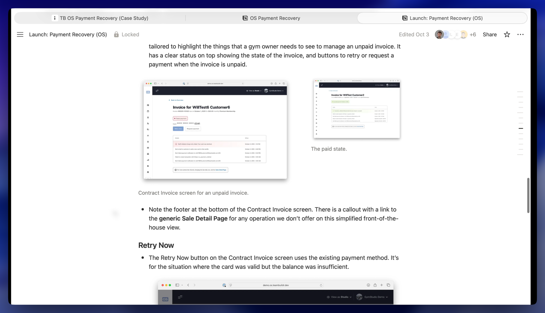The width and height of the screenshot is (545, 313).
Task: Jump to highlighted section in outline minimap
Action: point(520,128)
